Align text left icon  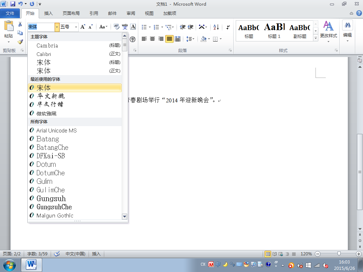tap(144, 39)
